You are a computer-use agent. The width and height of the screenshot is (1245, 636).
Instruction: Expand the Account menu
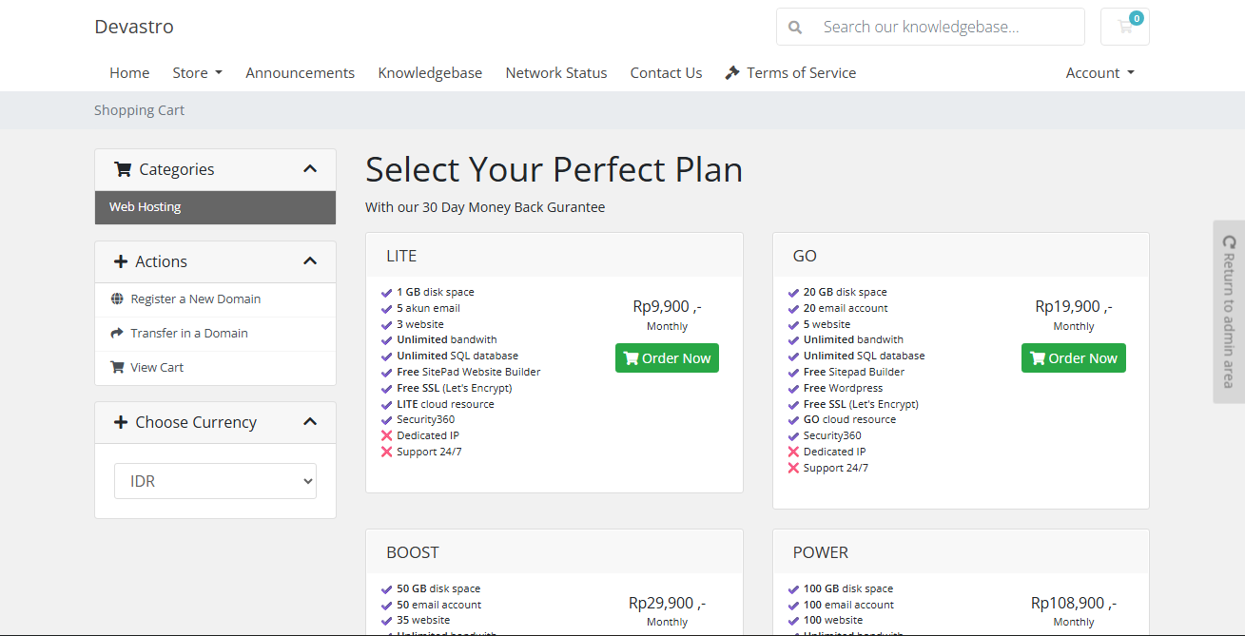(x=1099, y=73)
